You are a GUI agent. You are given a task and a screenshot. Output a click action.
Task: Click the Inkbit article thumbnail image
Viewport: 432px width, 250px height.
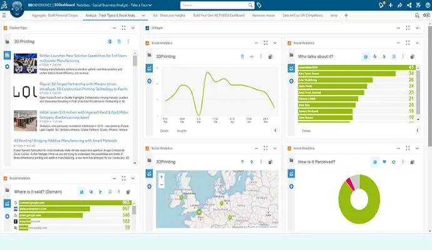point(25,121)
